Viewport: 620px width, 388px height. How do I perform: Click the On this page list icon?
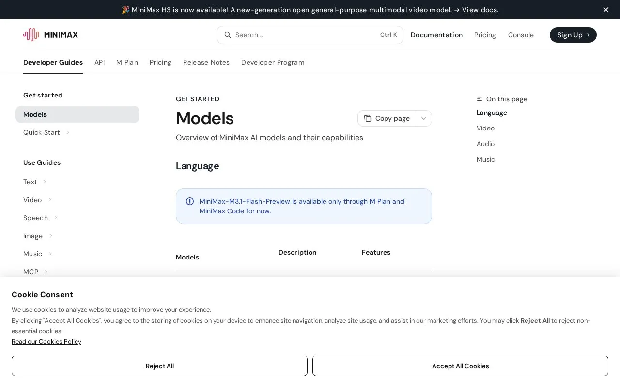[x=480, y=99]
